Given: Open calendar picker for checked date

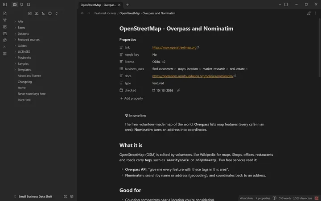Looking at the screenshot, I should tap(153, 90).
